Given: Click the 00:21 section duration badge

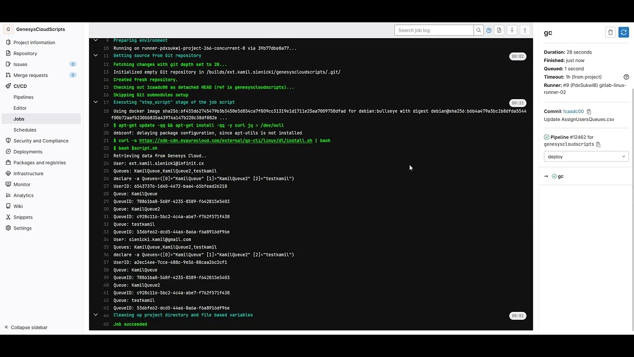Looking at the screenshot, I should (518, 103).
